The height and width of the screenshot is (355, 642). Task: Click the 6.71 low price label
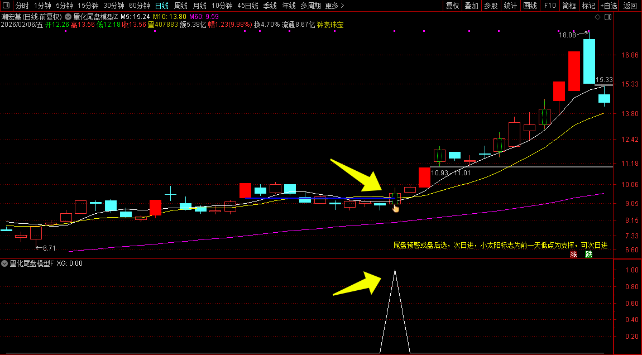click(x=49, y=248)
